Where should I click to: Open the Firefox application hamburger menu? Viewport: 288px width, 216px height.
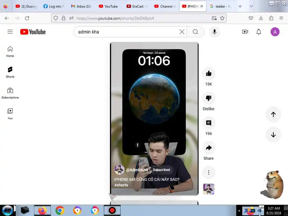click(281, 18)
